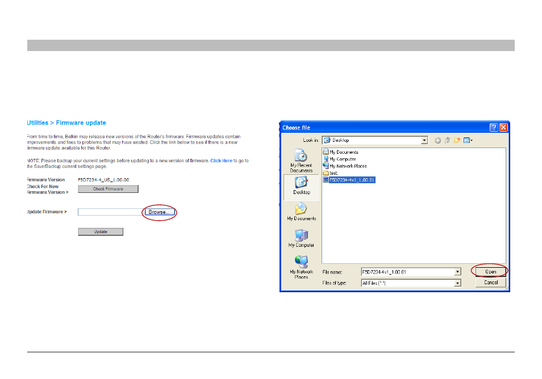
Task: Select My Documents in the file list
Action: pos(340,152)
